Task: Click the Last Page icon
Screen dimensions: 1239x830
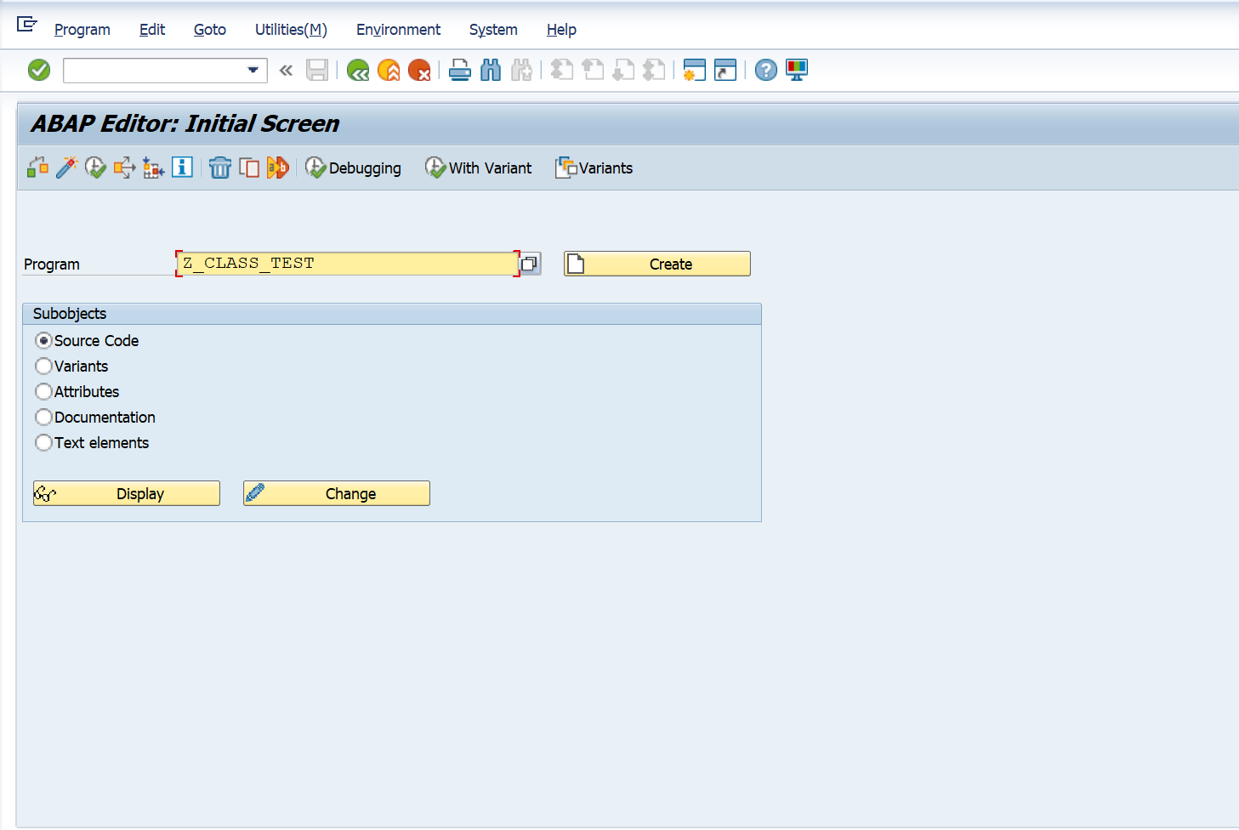Action: pos(654,70)
